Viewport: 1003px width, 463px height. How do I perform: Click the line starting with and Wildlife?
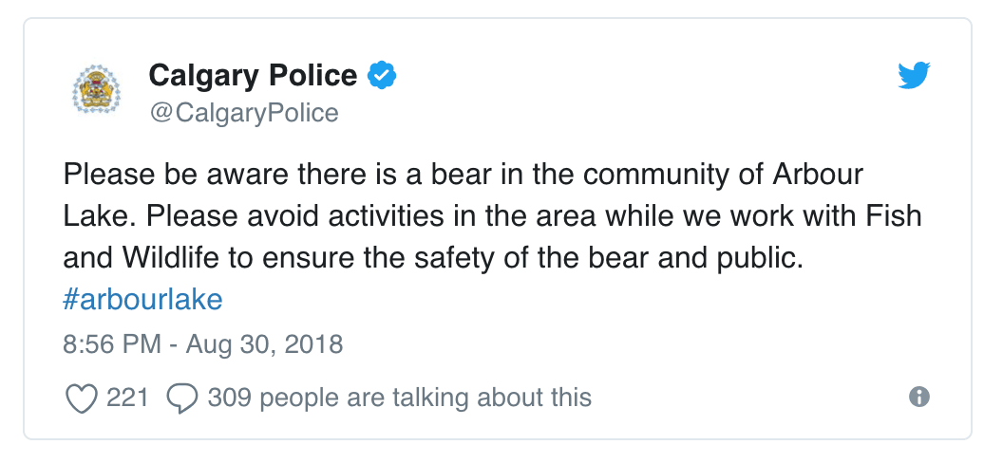point(432,257)
